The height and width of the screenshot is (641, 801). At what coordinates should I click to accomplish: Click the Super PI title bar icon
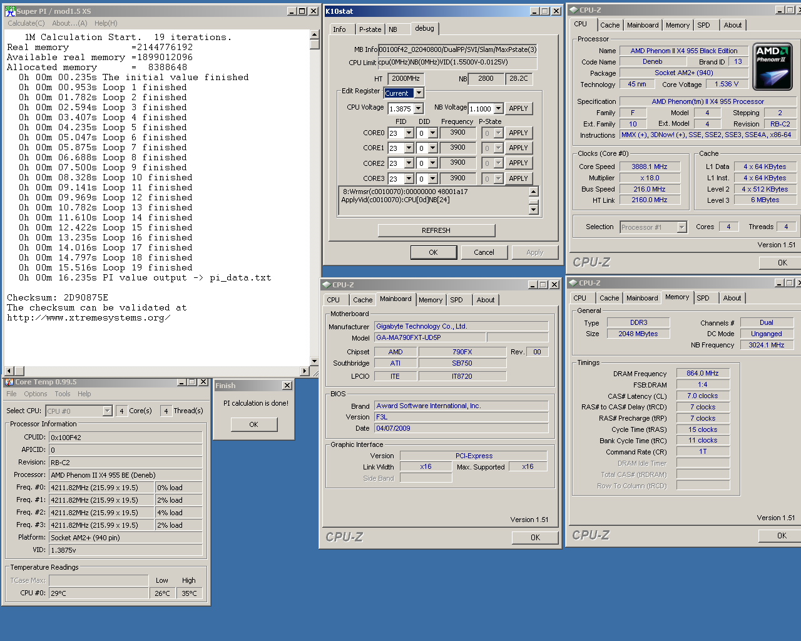coord(9,11)
